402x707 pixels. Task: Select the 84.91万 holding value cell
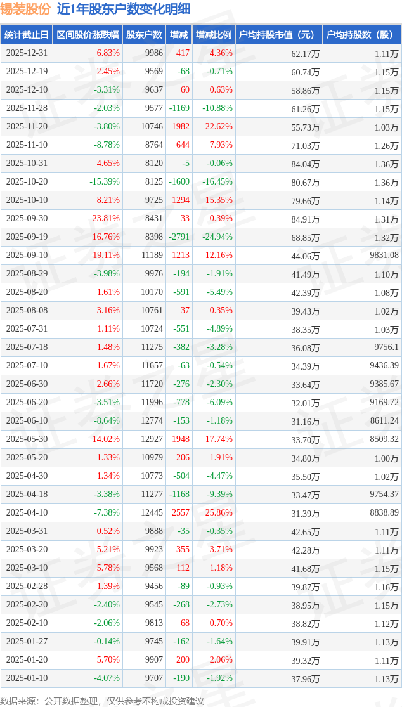(305, 219)
